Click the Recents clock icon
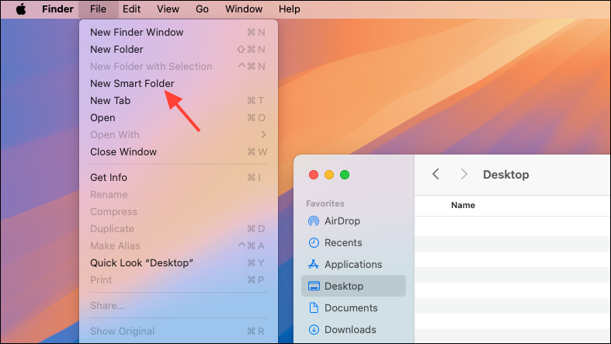611x344 pixels. 314,243
